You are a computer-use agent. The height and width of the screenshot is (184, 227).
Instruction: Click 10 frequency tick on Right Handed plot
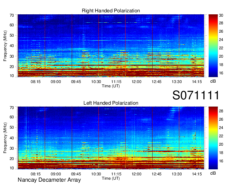pos(12,76)
